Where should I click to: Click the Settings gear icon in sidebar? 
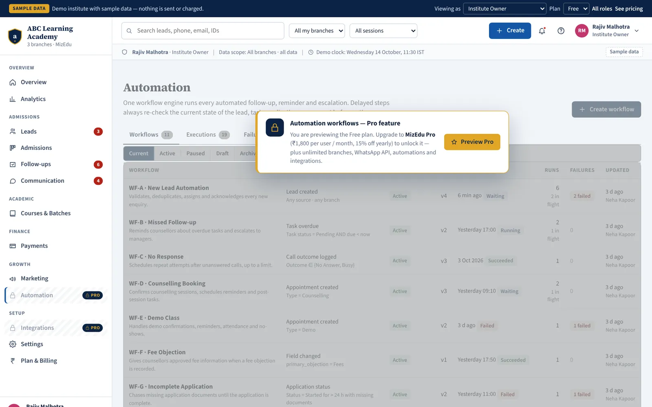pyautogui.click(x=13, y=344)
